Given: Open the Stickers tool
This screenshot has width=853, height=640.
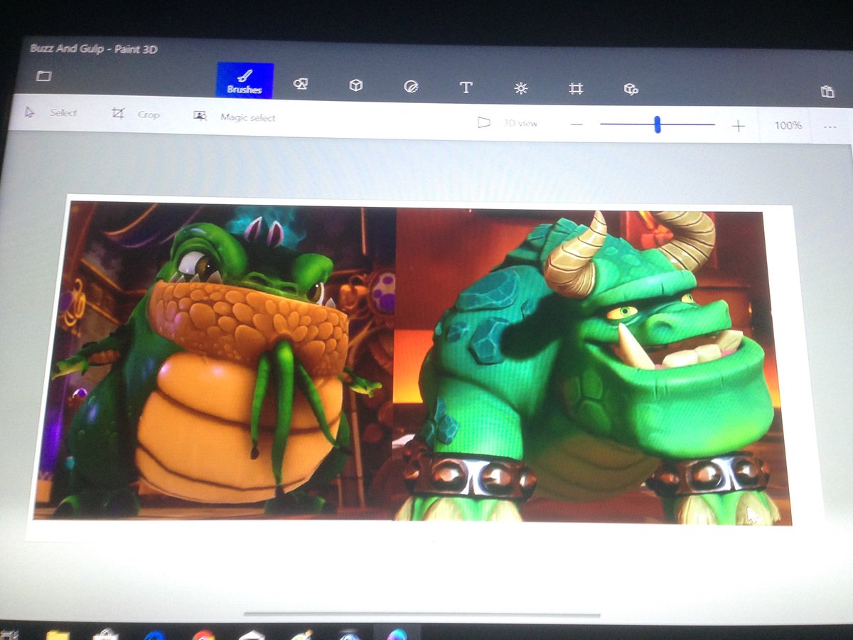Looking at the screenshot, I should point(410,87).
